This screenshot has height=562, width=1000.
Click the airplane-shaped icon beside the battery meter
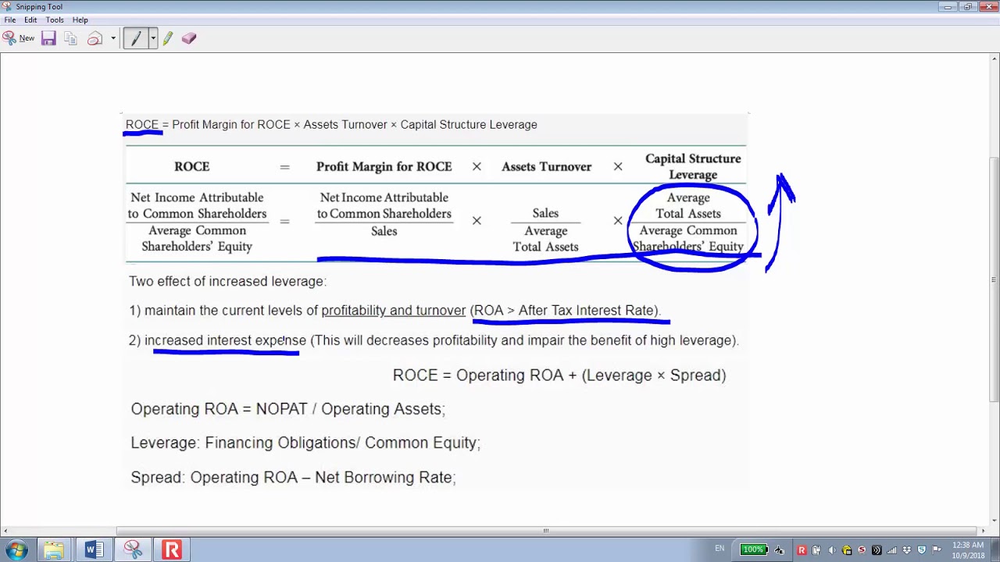coord(779,550)
